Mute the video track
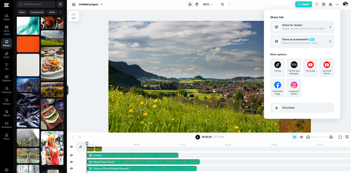This screenshot has width=351, height=173. tap(71, 147)
